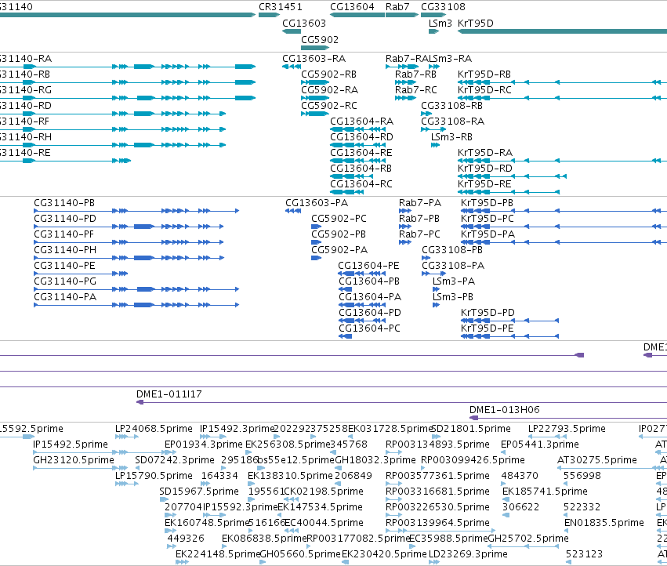Click transcript CG13604-RB label
This screenshot has height=566, width=667.
click(361, 169)
